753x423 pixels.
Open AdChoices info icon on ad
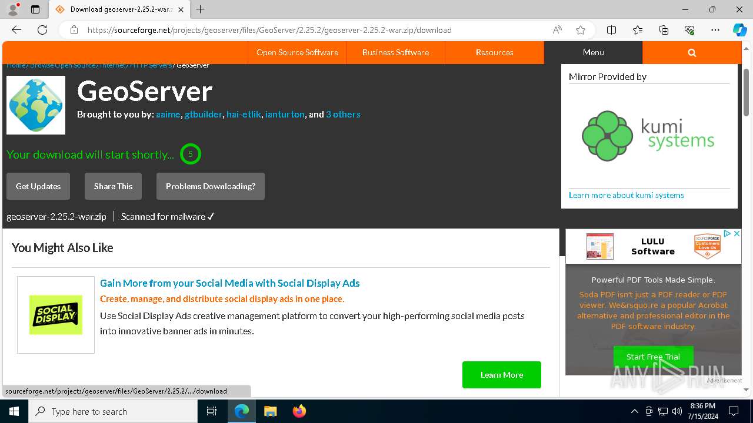point(728,234)
